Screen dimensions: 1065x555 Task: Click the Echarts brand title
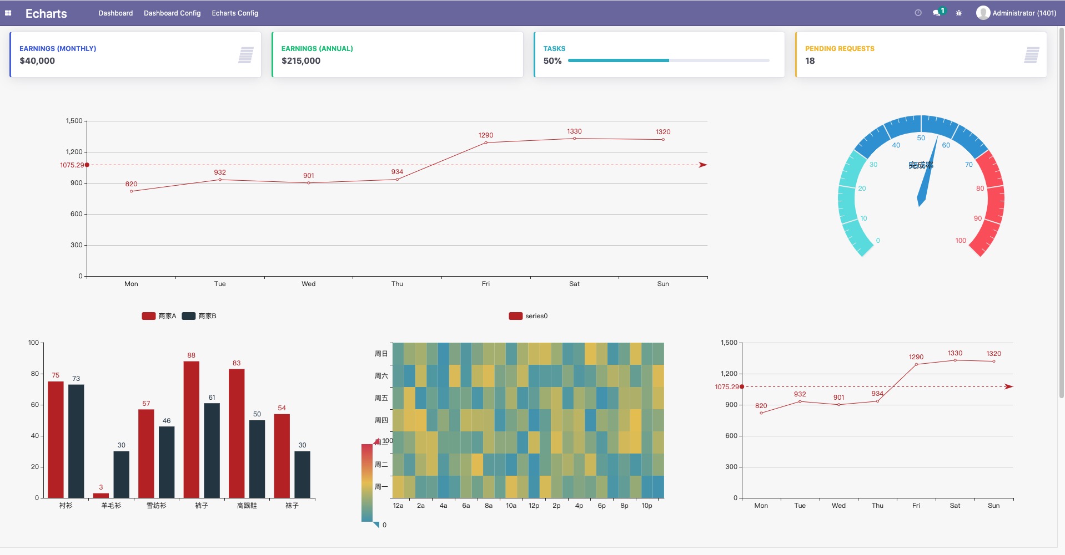(46, 13)
